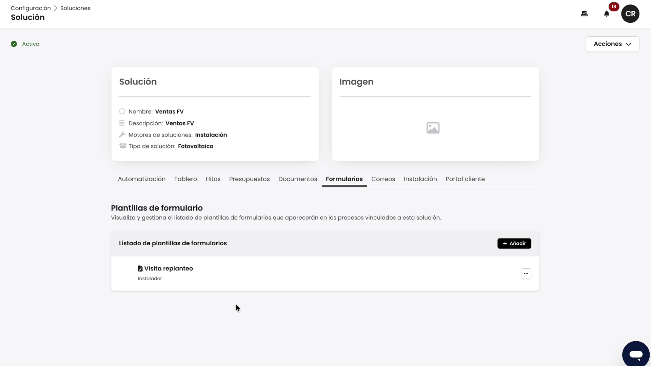
Task: Click the Listado de plantillas de formularios header
Action: [x=173, y=243]
